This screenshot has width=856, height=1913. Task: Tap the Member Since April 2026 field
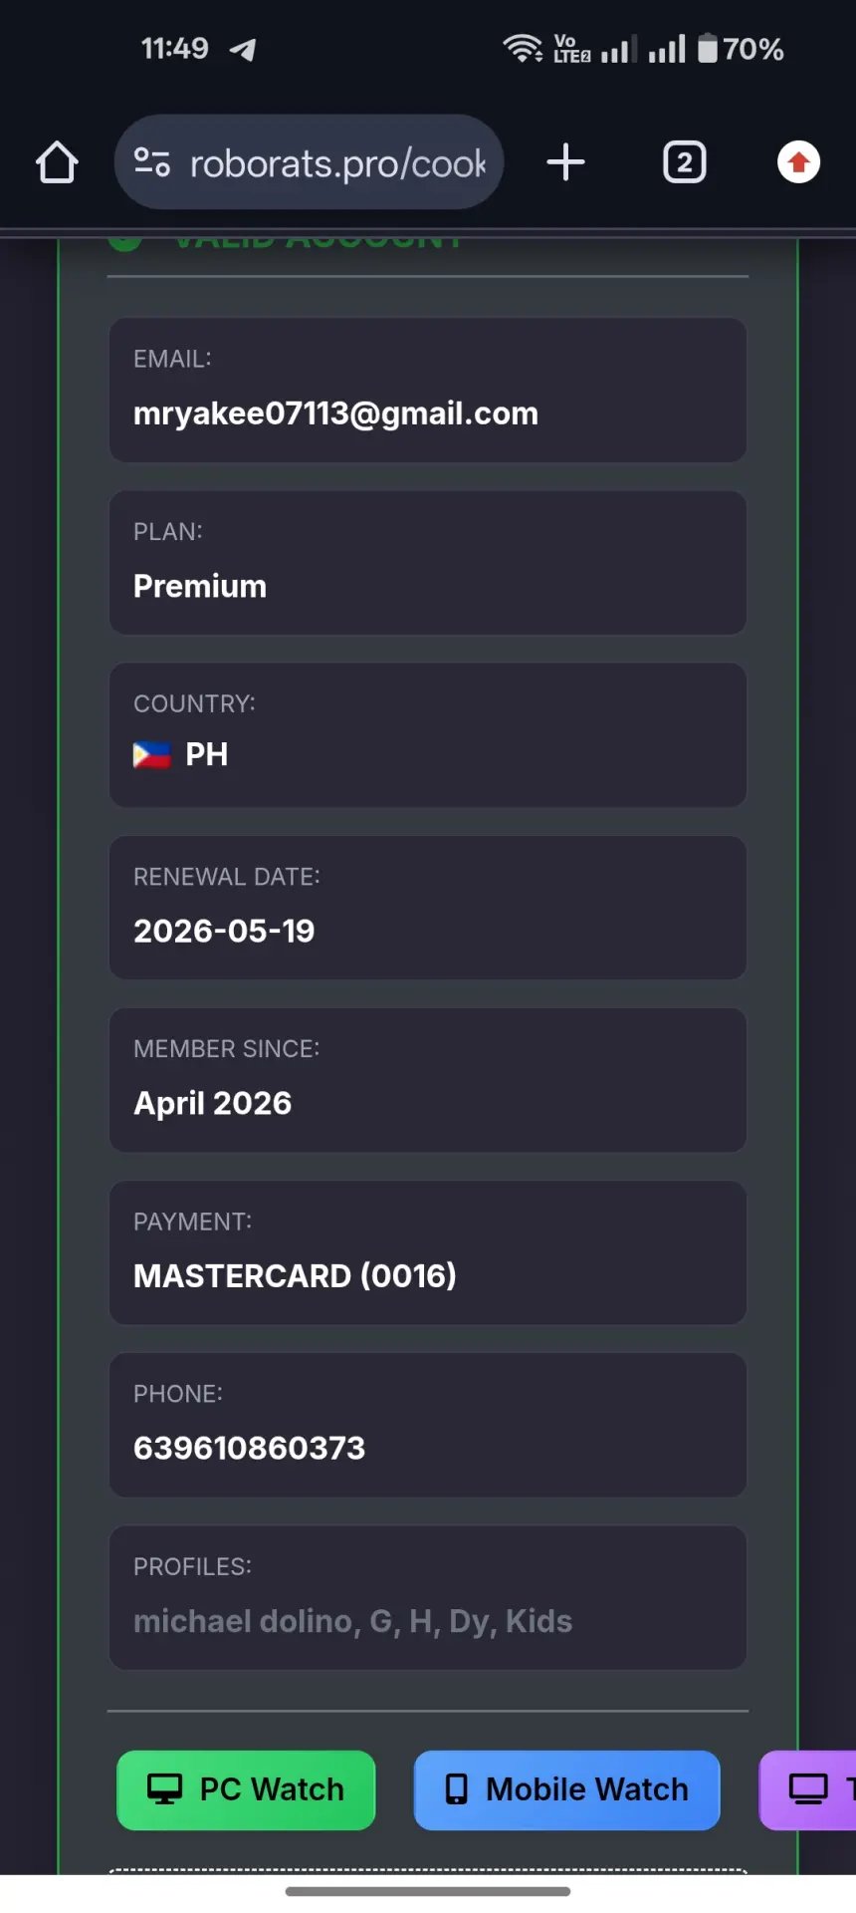tap(428, 1080)
